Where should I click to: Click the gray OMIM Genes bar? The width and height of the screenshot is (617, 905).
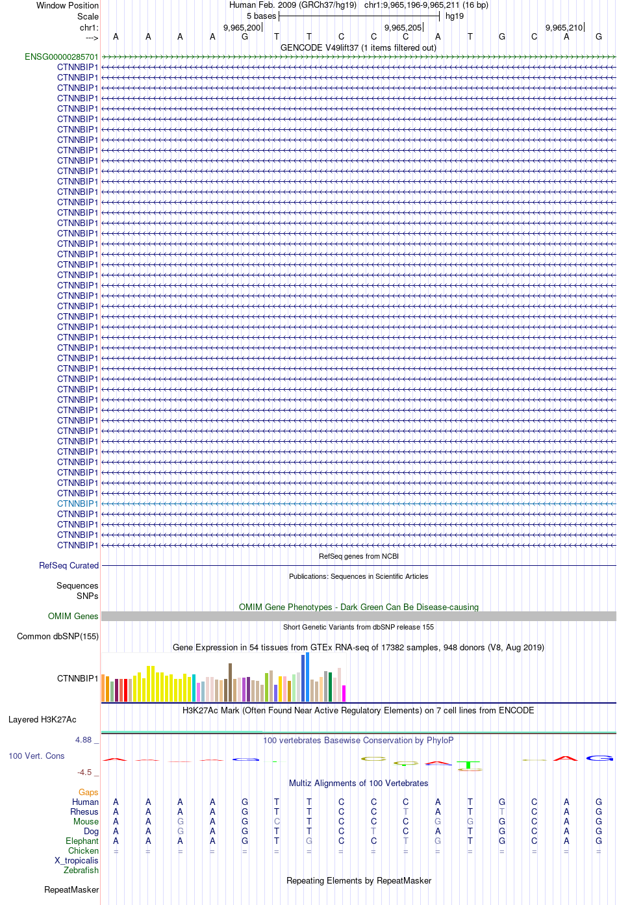359,617
